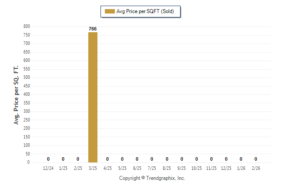281x189 pixels.
Task: Click the 10/25 month label
Action: (197, 168)
